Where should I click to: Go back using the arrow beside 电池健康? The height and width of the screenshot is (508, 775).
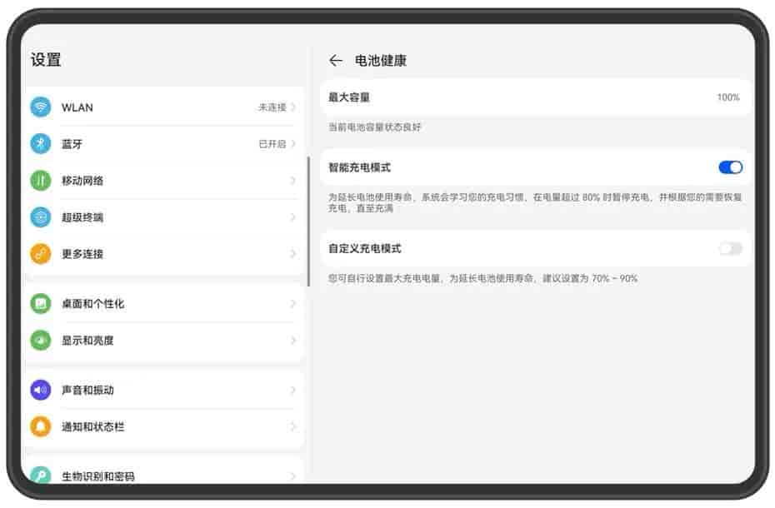[336, 60]
